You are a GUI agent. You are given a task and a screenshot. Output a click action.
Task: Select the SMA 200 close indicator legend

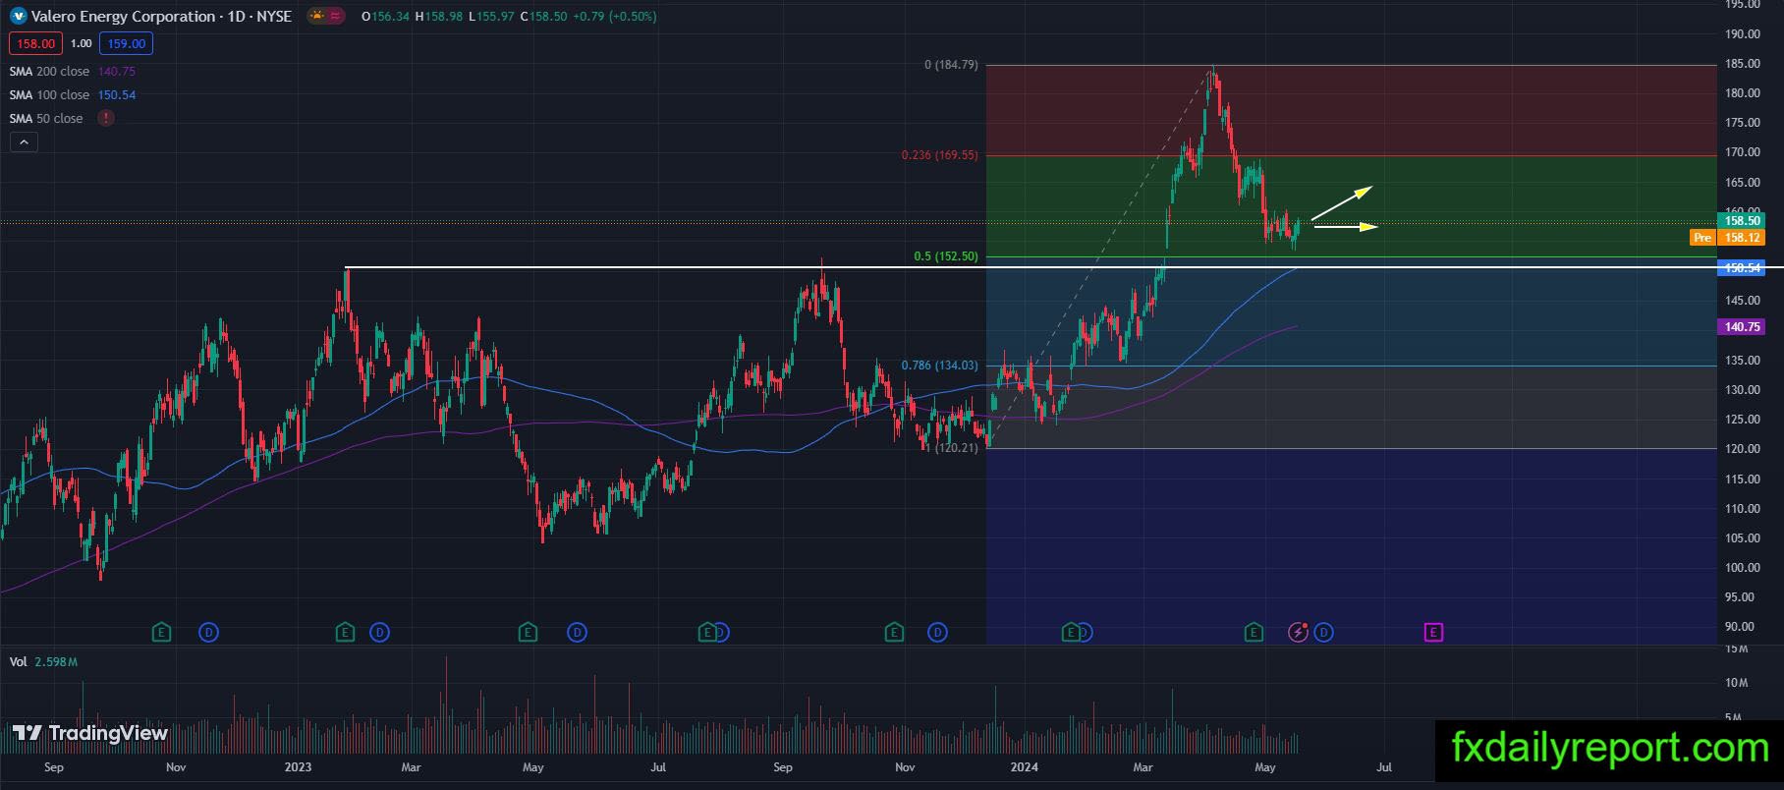[x=49, y=72]
